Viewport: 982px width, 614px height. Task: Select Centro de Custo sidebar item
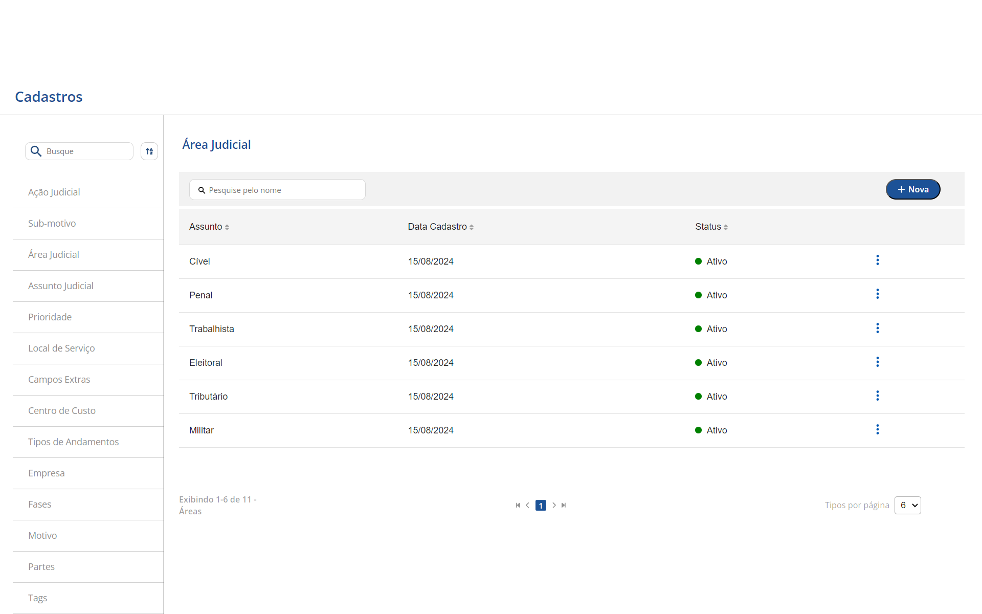coord(62,411)
